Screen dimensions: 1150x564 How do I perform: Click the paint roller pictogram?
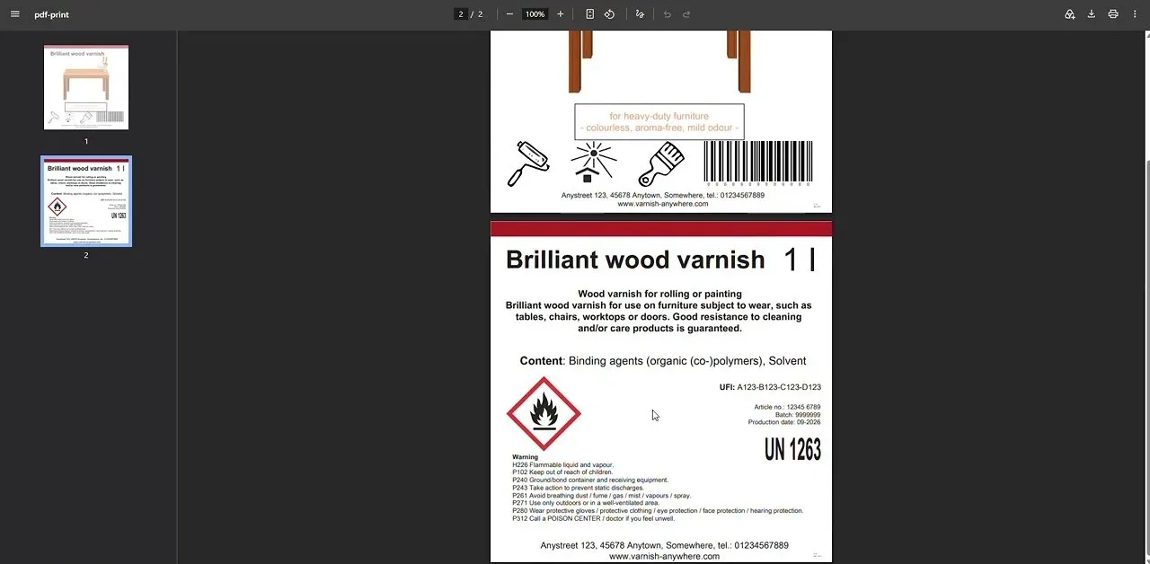(x=528, y=163)
